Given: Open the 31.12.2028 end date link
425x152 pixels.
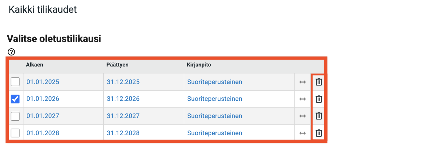Looking at the screenshot, I should (x=123, y=133).
